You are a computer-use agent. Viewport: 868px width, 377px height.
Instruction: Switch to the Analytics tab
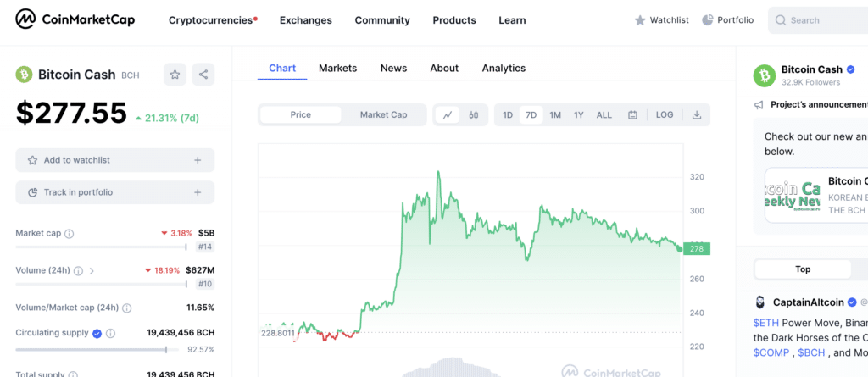click(x=504, y=68)
